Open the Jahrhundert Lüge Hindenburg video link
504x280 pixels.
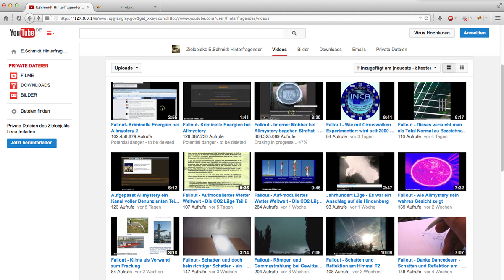pos(359,198)
